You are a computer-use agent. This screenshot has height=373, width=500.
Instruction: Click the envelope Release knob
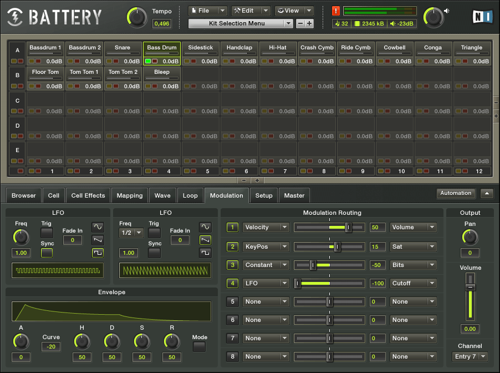click(x=172, y=341)
